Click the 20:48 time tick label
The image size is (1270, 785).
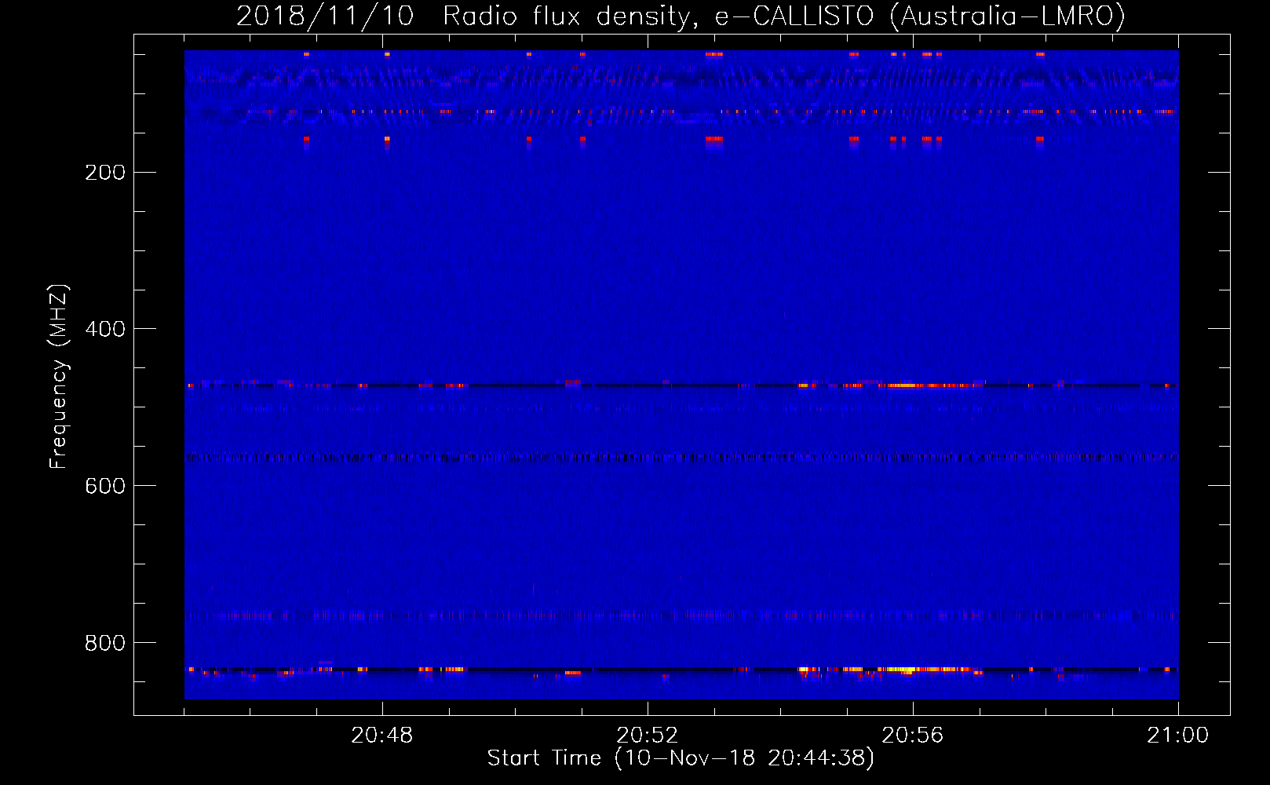(x=382, y=736)
